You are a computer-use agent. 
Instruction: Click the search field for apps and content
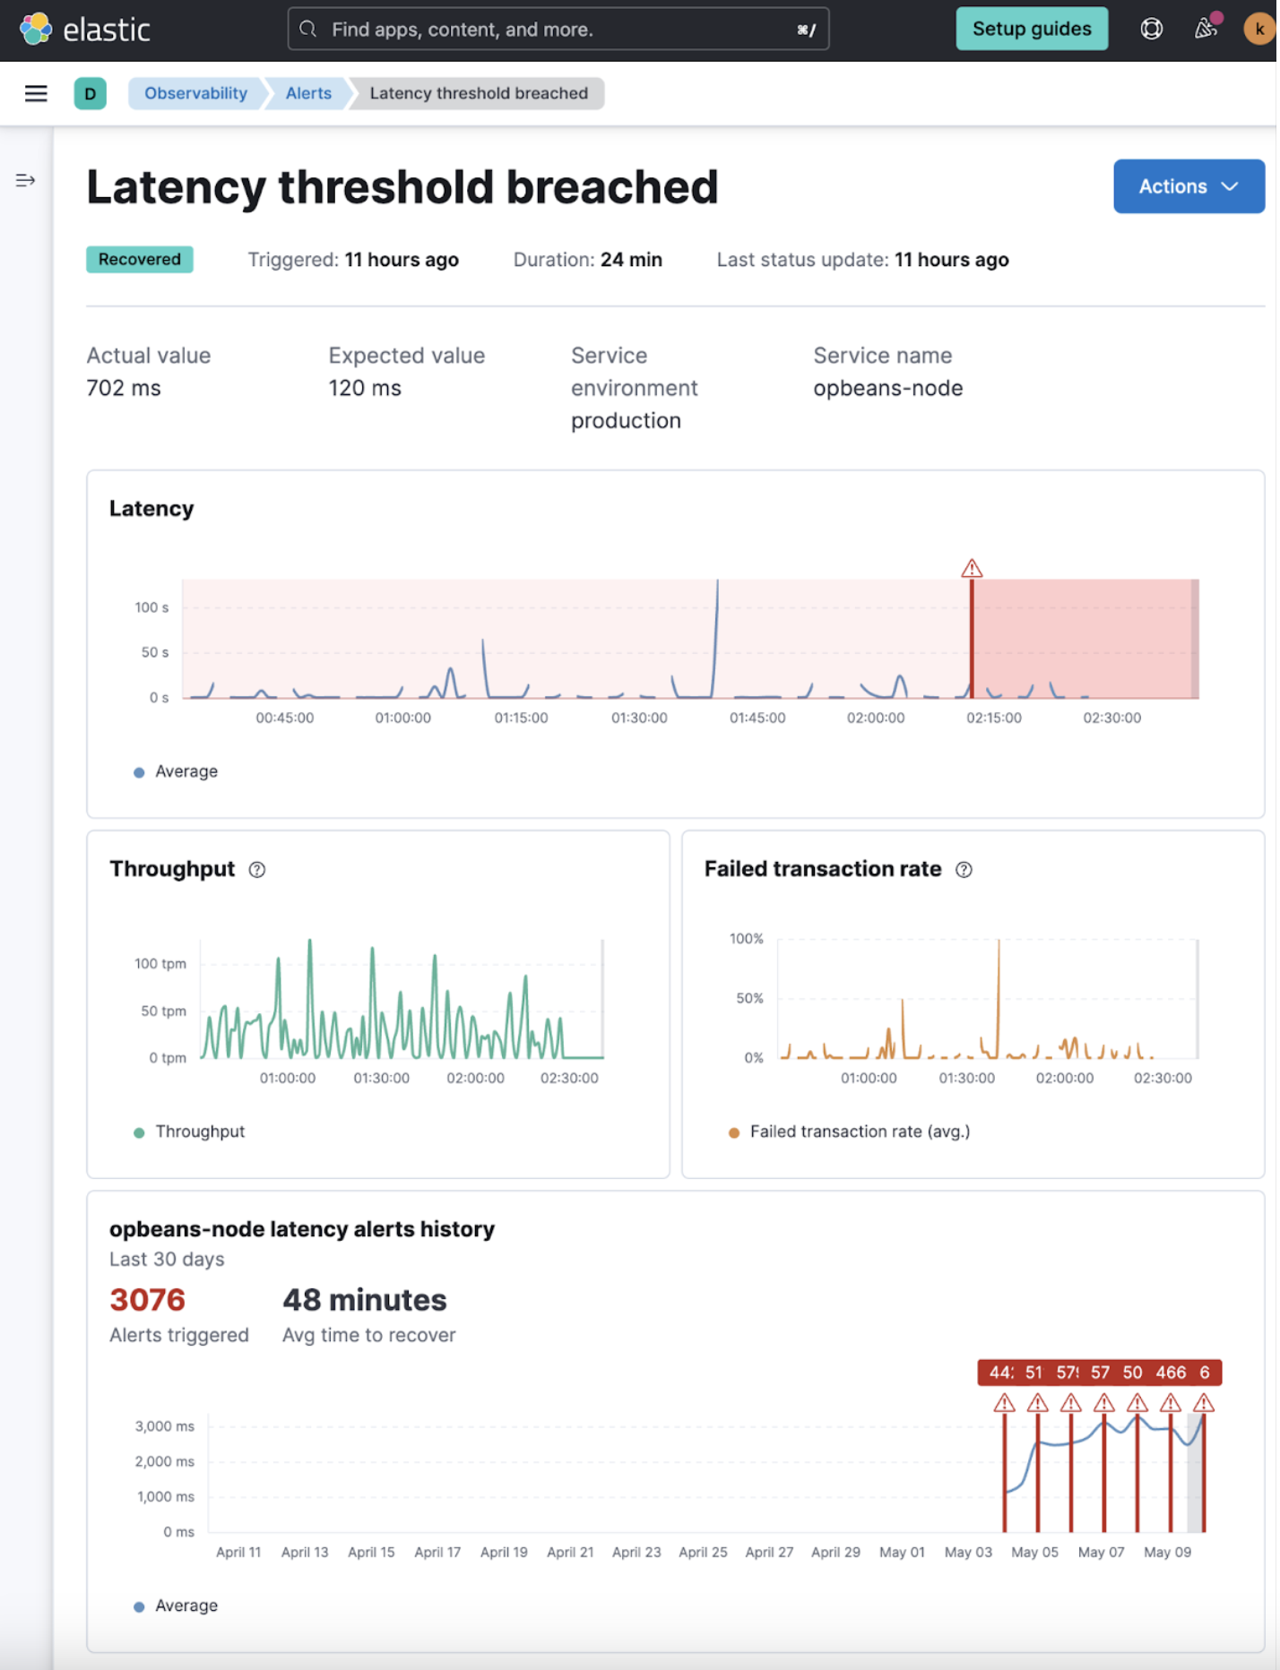point(558,30)
